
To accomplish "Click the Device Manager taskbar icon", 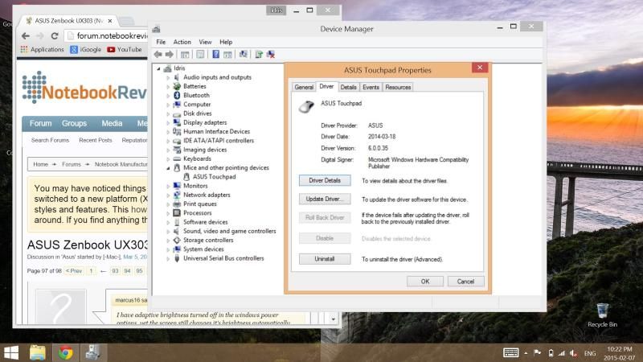I will click(x=93, y=352).
